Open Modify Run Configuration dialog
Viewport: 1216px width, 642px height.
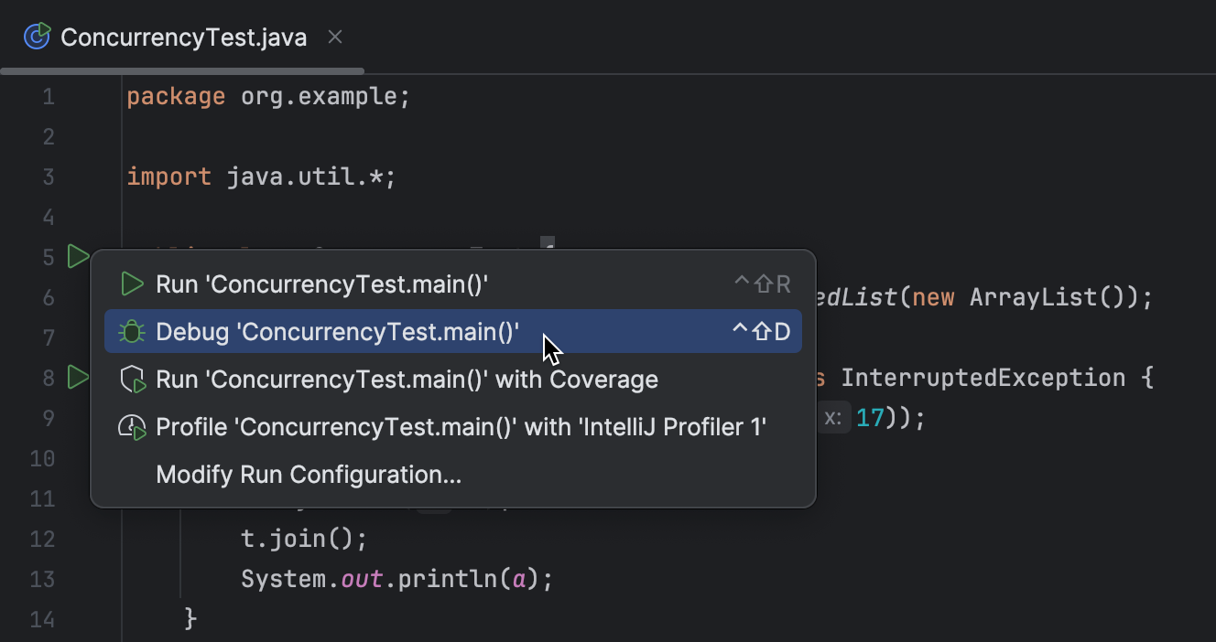tap(308, 475)
